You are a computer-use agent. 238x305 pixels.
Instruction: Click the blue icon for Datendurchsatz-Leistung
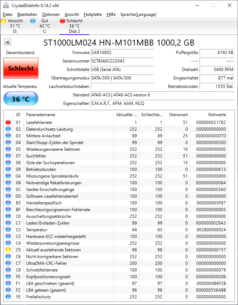click(8, 129)
